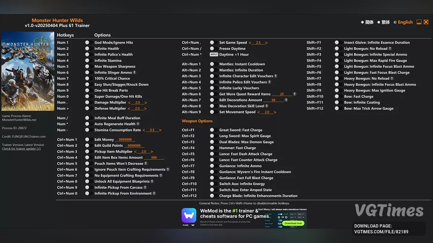The width and height of the screenshot is (433, 243).
Task: Click APPLY next to Daytime +1 Hour
Action: 213,54
